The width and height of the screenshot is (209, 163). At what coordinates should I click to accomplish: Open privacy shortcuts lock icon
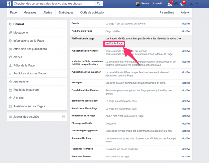point(191,4)
